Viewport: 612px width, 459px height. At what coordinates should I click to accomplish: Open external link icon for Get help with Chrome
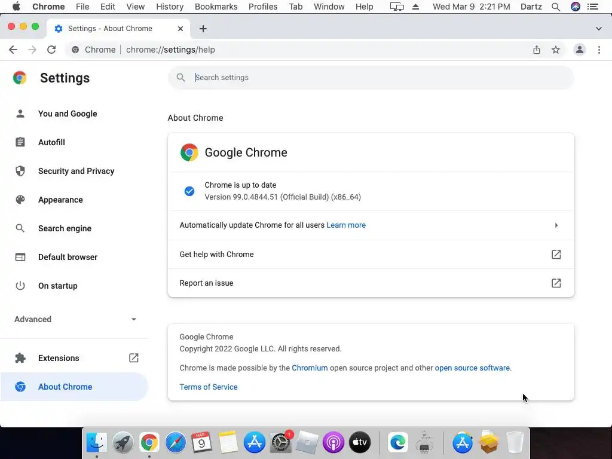coord(556,255)
